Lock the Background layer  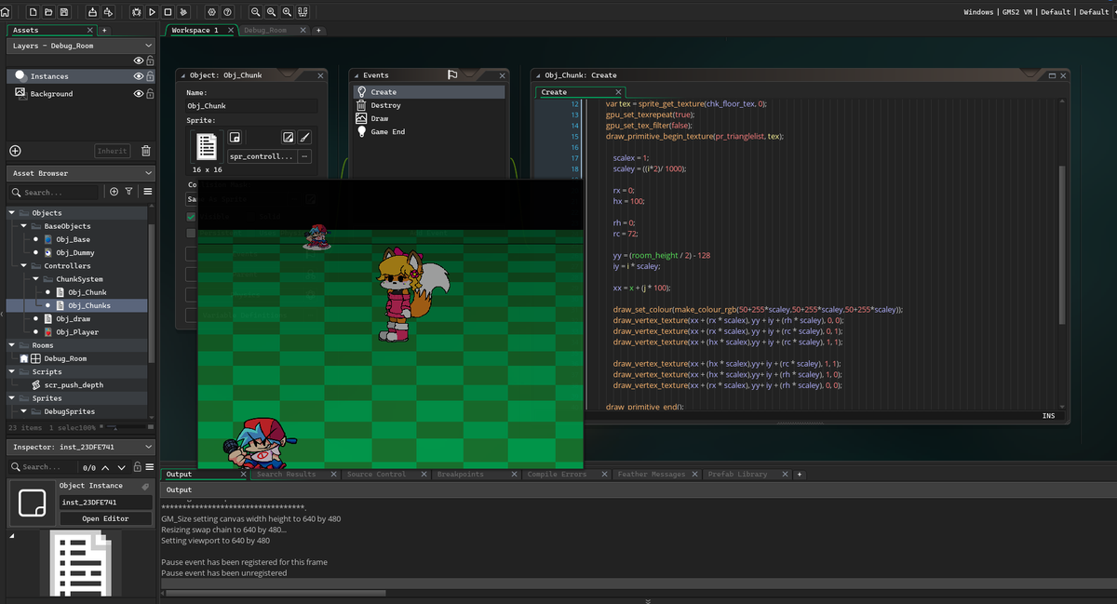click(149, 94)
